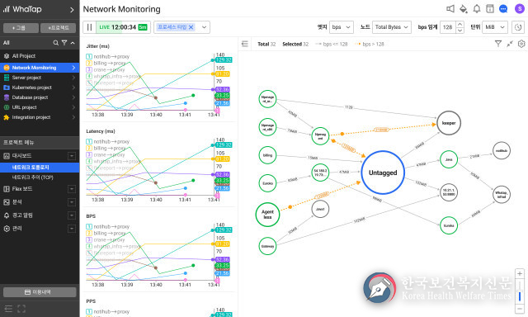Pause the live monitoring feed
The height and width of the screenshot is (317, 528).
(x=90, y=27)
